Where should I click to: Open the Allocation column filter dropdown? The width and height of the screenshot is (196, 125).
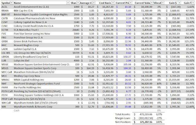point(163,3)
